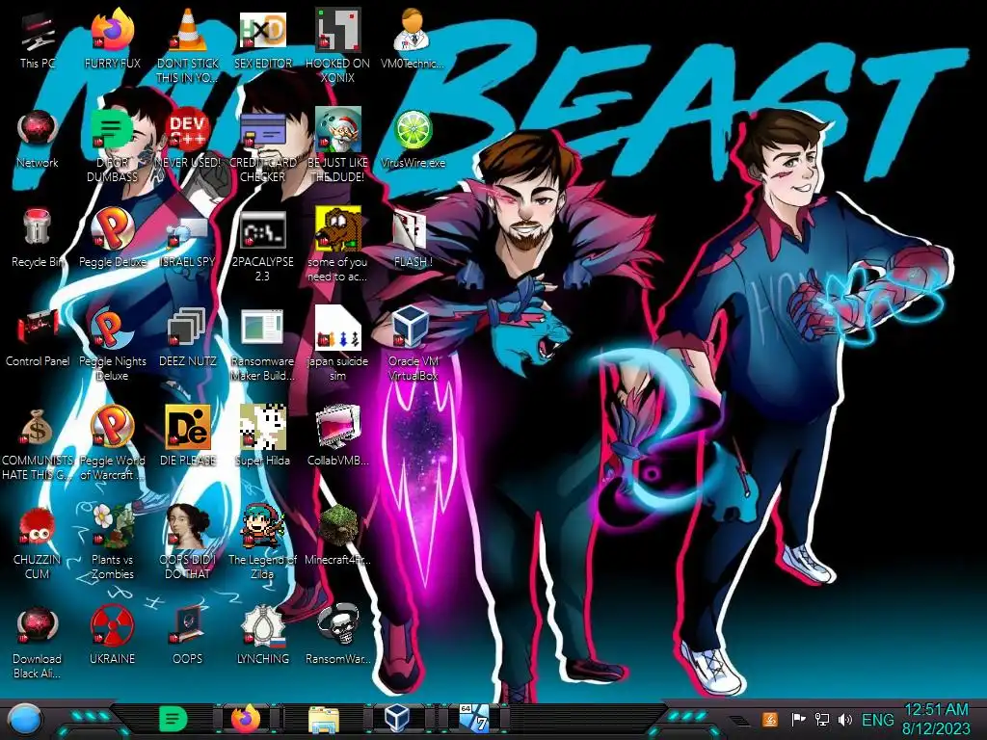The image size is (987, 740).
Task: Open the green chat app pinned on taskbar
Action: click(x=173, y=719)
